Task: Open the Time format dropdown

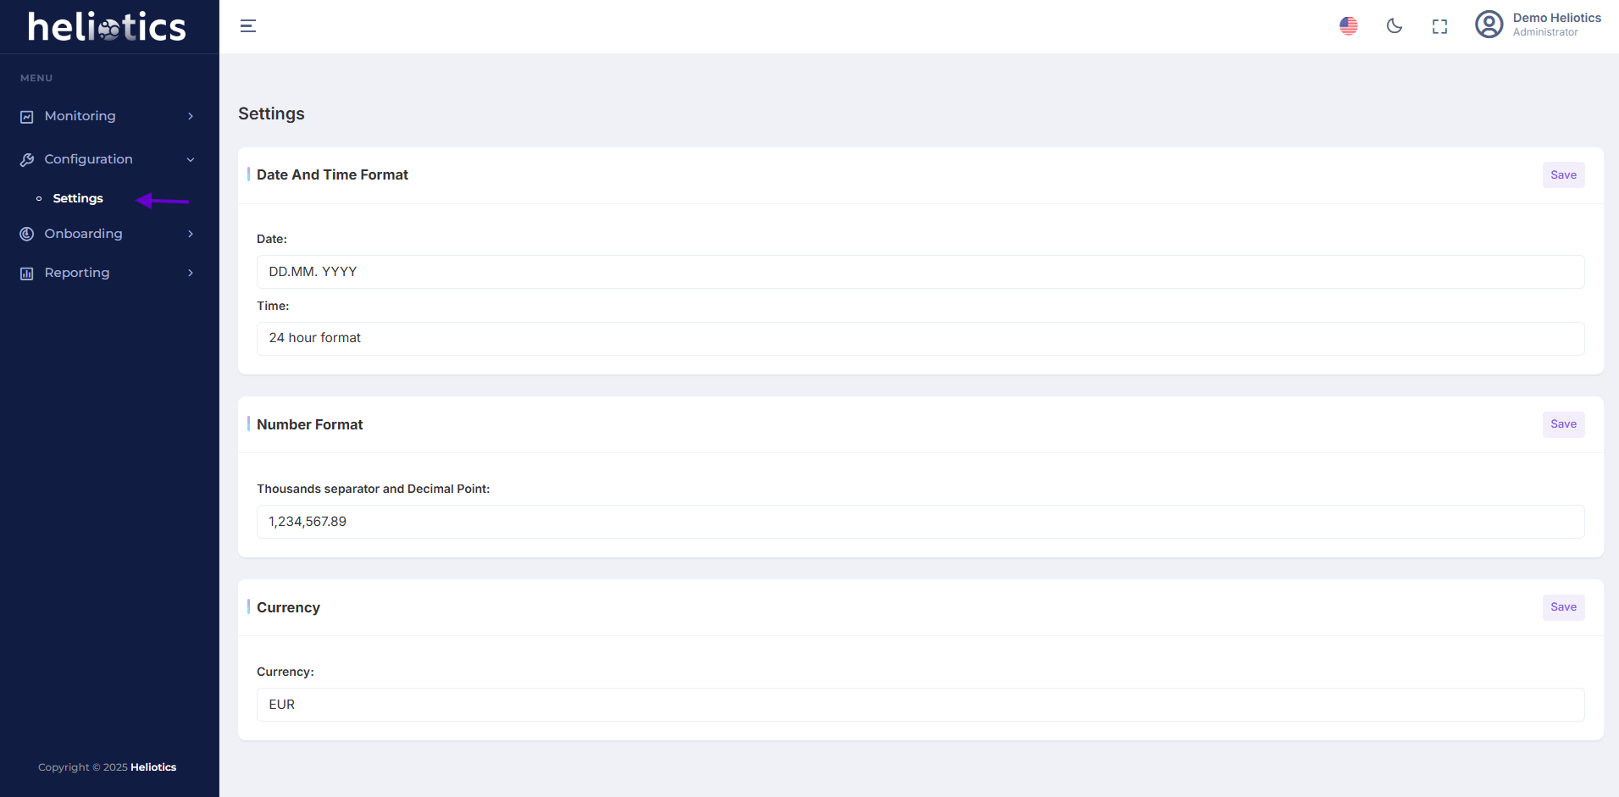Action: tap(920, 338)
